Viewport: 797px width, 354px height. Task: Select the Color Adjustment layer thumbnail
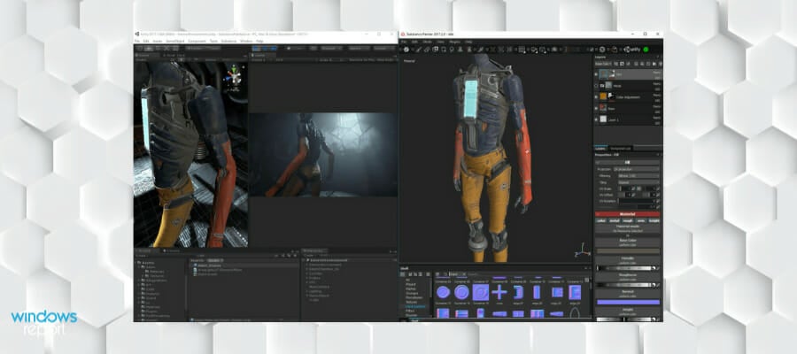coord(603,96)
